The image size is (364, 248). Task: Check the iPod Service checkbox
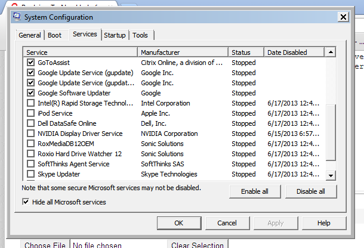(x=30, y=113)
